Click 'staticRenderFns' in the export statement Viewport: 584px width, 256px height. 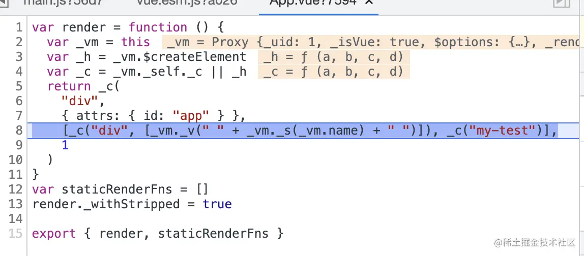[x=213, y=234]
